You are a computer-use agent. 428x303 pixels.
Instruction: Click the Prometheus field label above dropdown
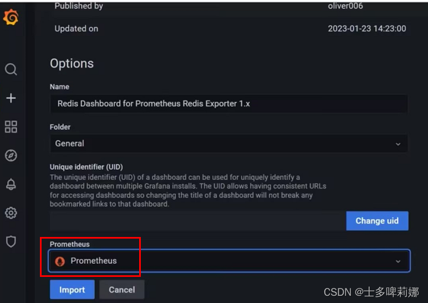pyautogui.click(x=70, y=244)
